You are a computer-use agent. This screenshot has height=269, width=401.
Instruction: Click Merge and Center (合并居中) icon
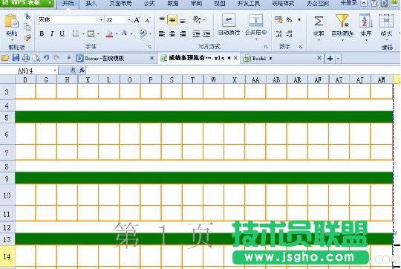255,21
